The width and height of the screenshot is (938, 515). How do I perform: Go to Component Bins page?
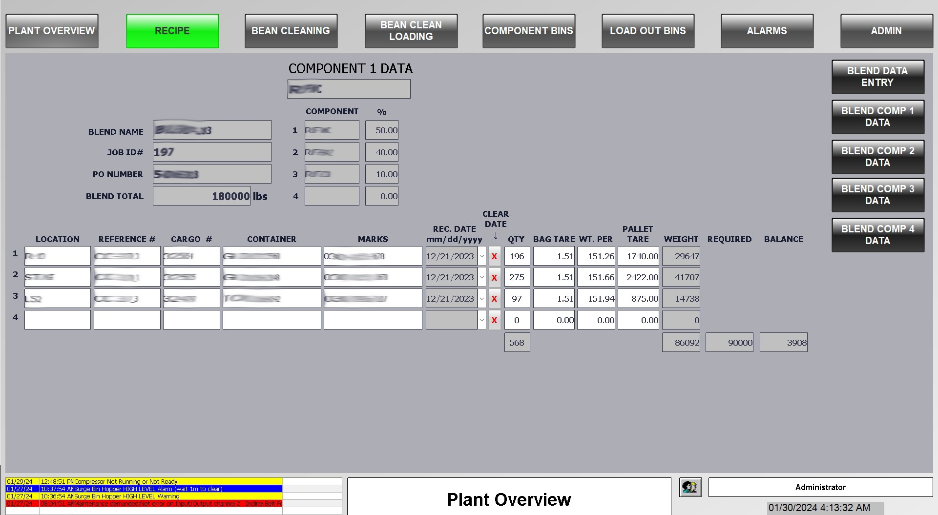coord(528,31)
